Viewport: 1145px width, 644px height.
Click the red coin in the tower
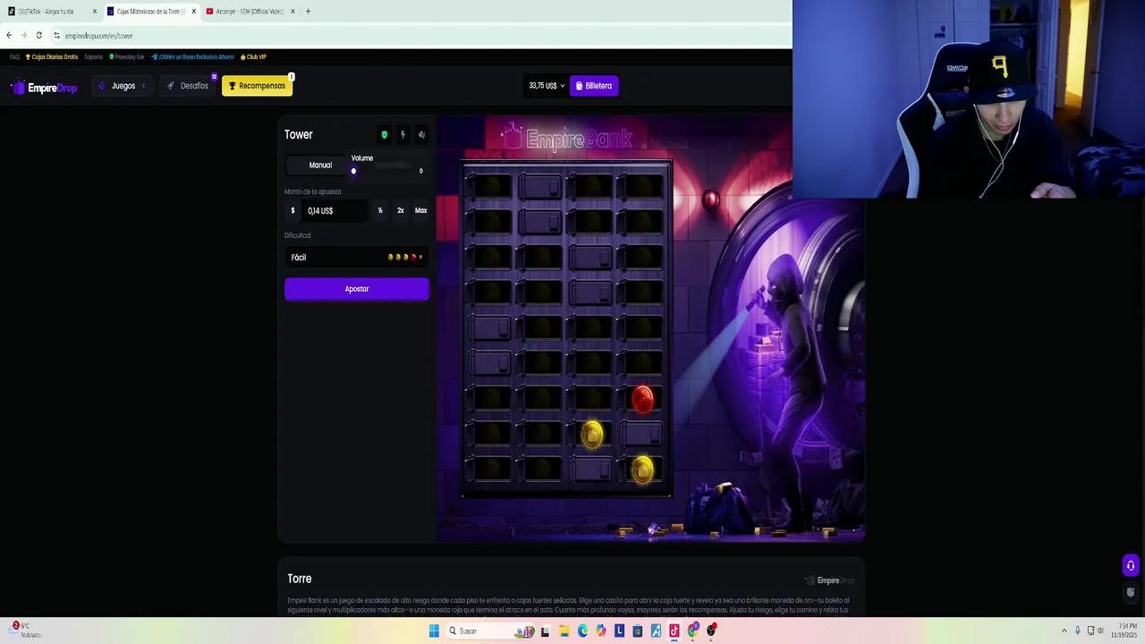pos(642,399)
